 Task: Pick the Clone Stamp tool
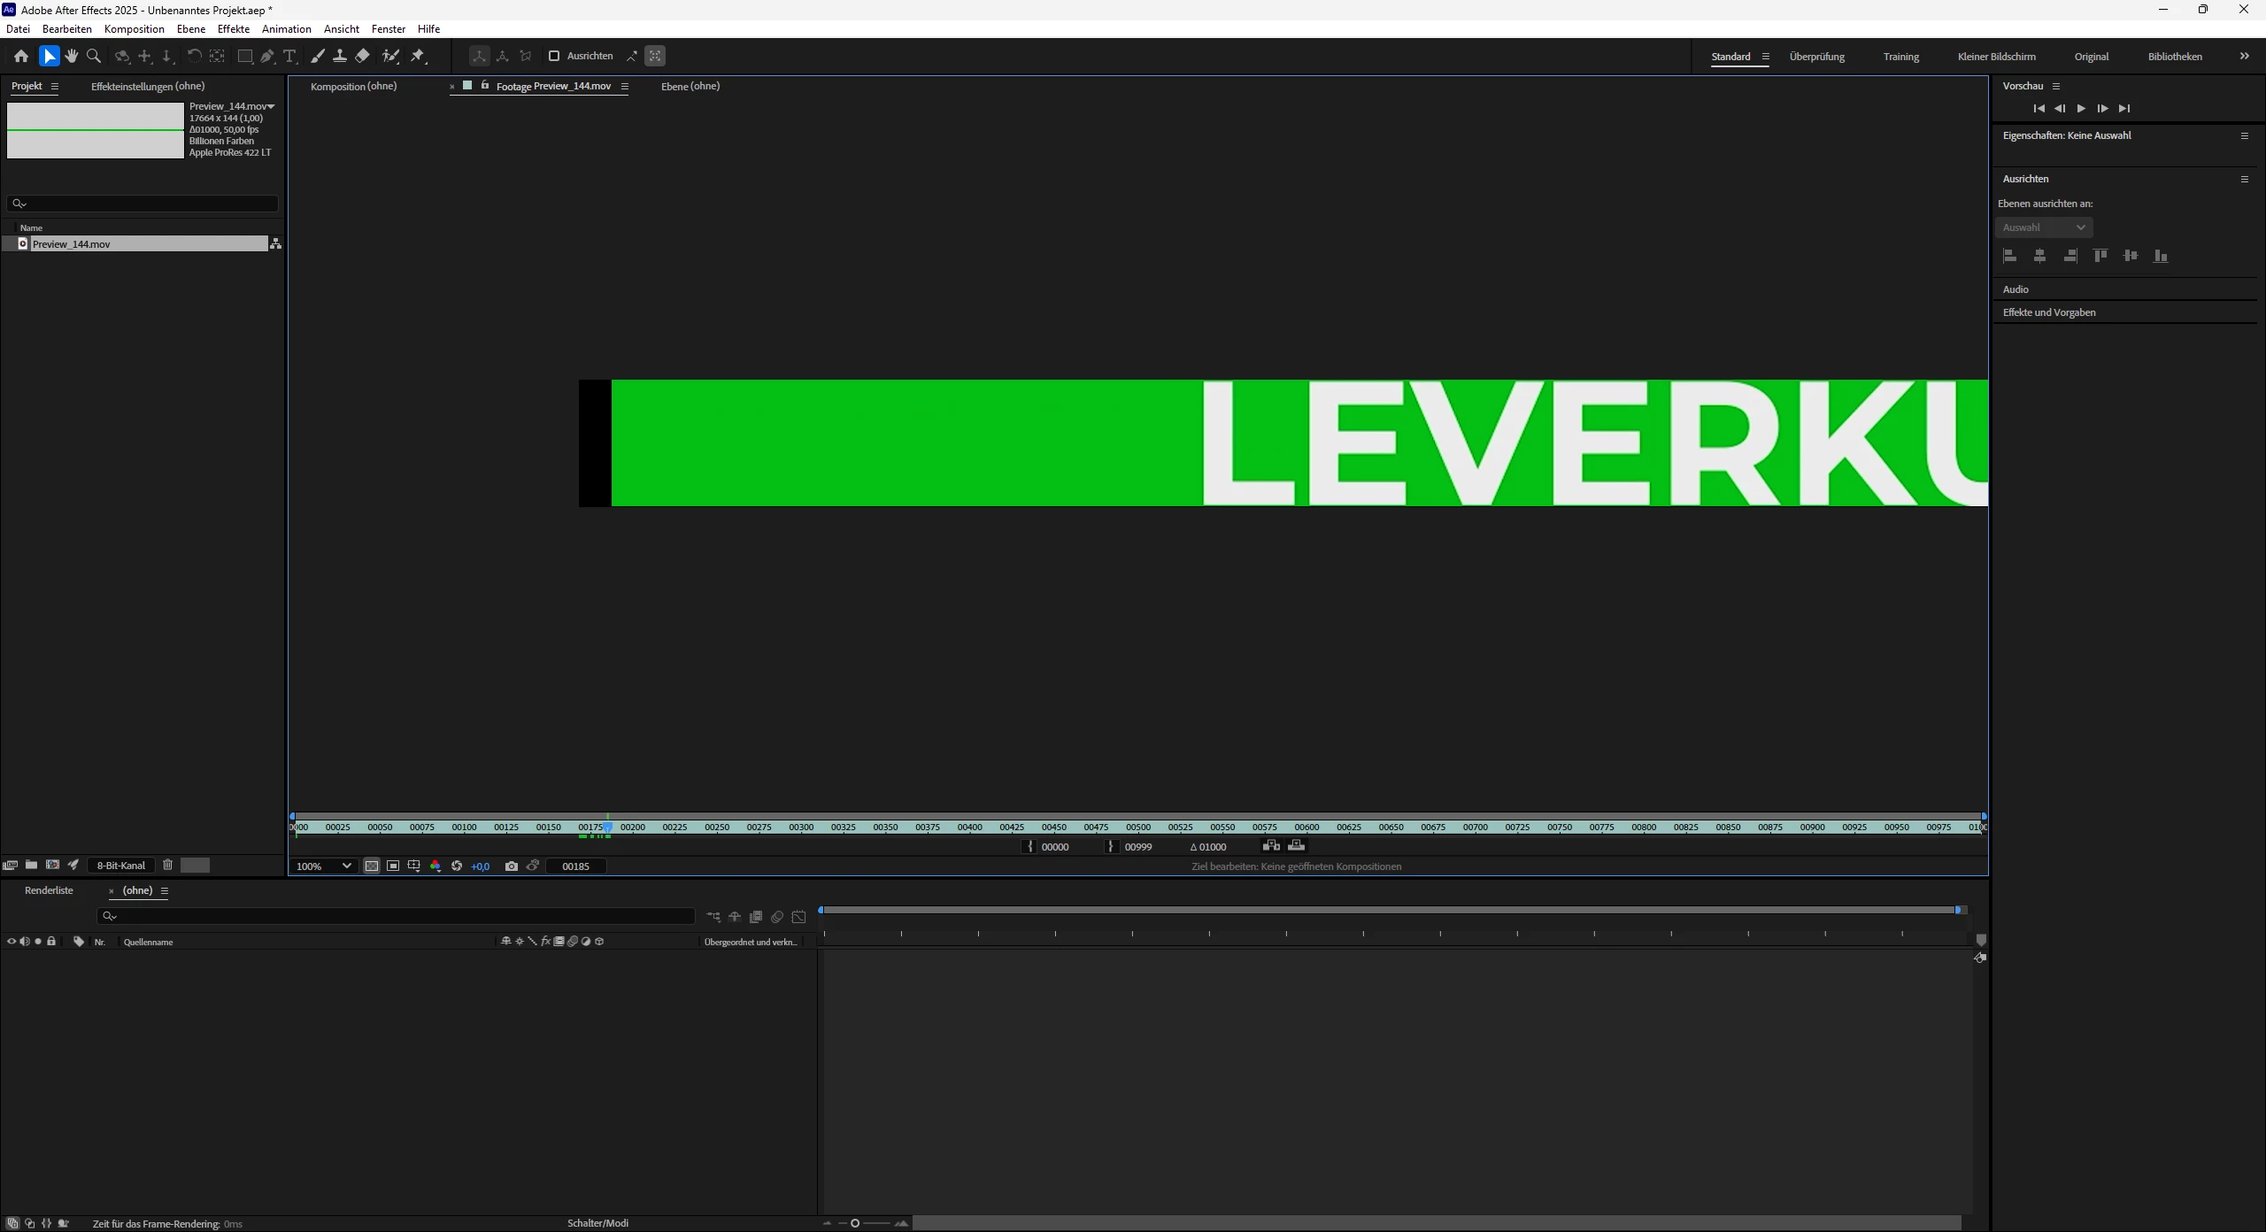[x=339, y=56]
